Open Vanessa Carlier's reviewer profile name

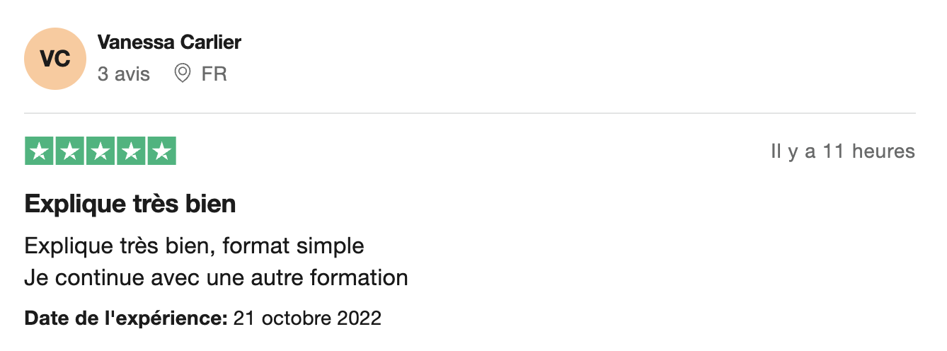point(169,42)
